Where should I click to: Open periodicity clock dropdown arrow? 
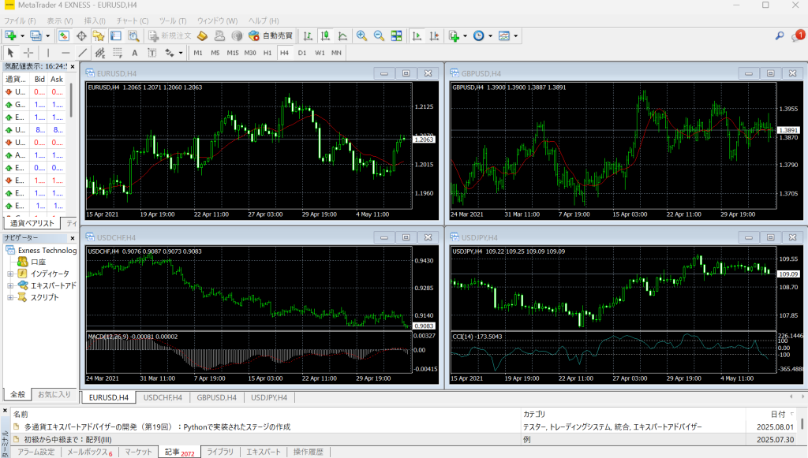tap(490, 36)
